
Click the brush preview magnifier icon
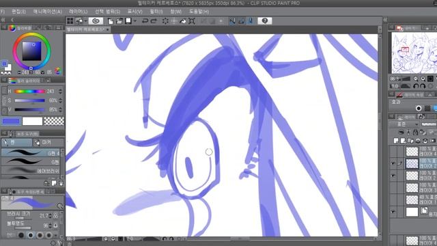(60, 206)
